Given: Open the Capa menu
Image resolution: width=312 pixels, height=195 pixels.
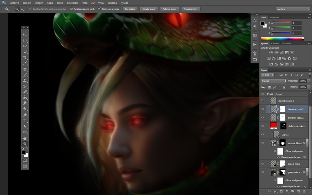Looking at the screenshot, I should coord(50,3).
